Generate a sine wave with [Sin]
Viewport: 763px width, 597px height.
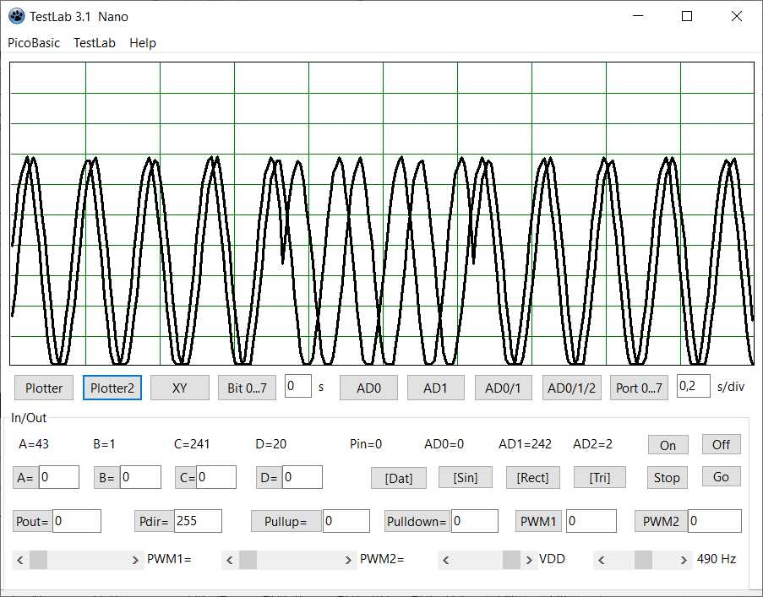coord(465,477)
